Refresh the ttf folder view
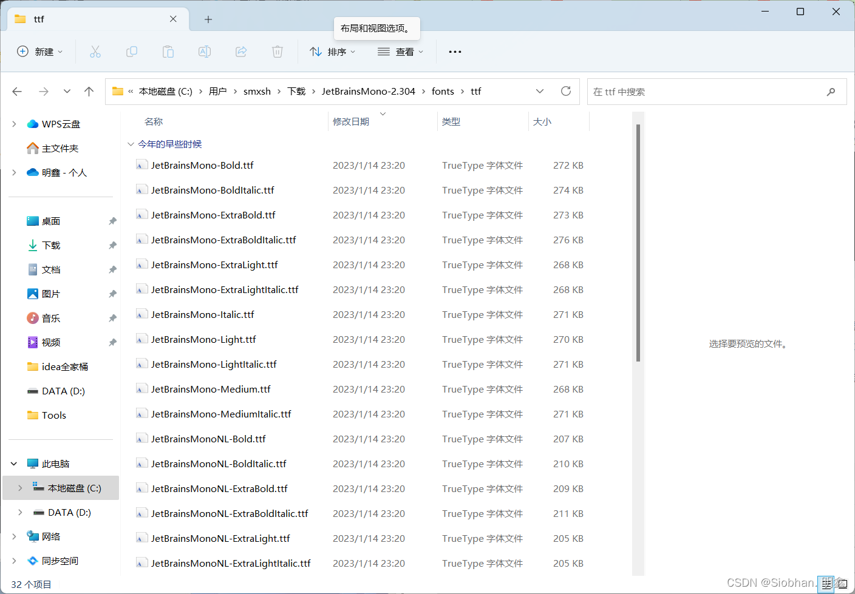Viewport: 855px width, 594px height. (x=566, y=91)
